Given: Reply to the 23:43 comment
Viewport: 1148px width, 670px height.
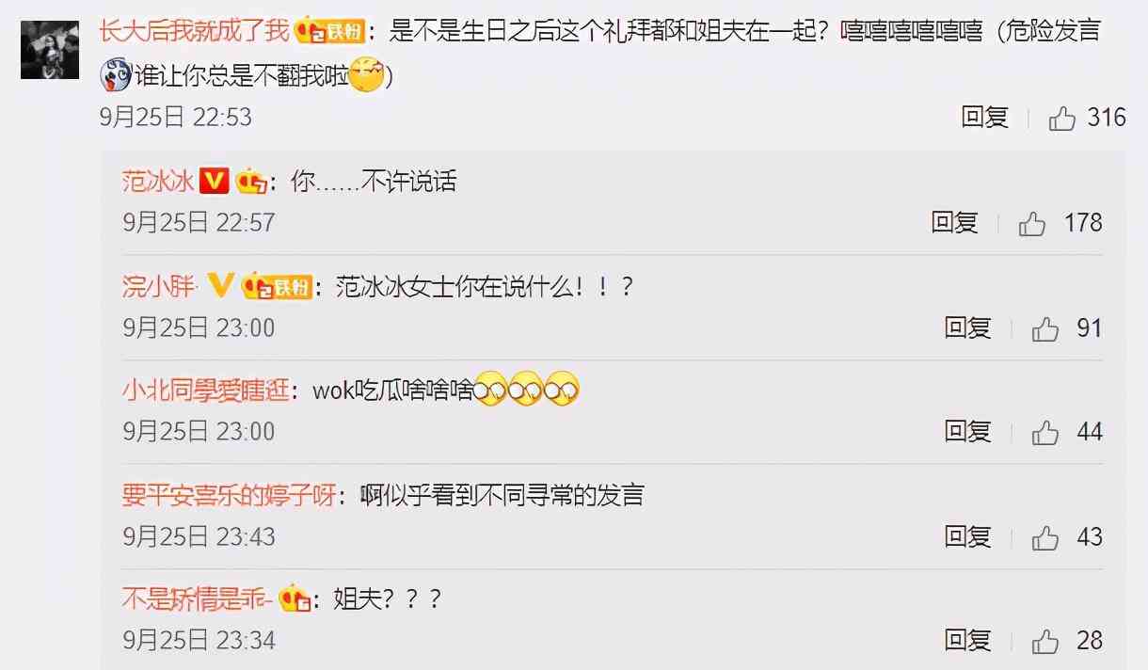Looking at the screenshot, I should tap(968, 536).
